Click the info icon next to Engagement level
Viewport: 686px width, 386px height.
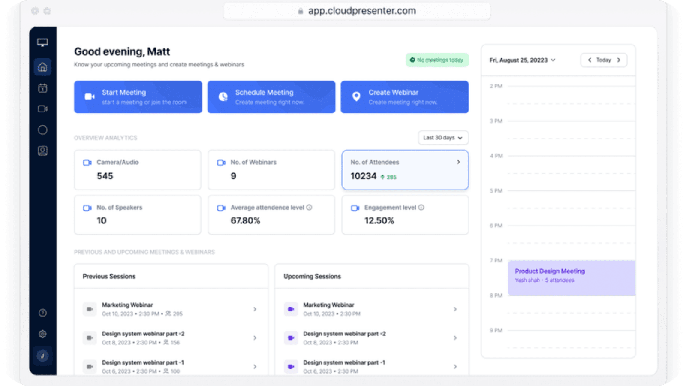point(421,208)
